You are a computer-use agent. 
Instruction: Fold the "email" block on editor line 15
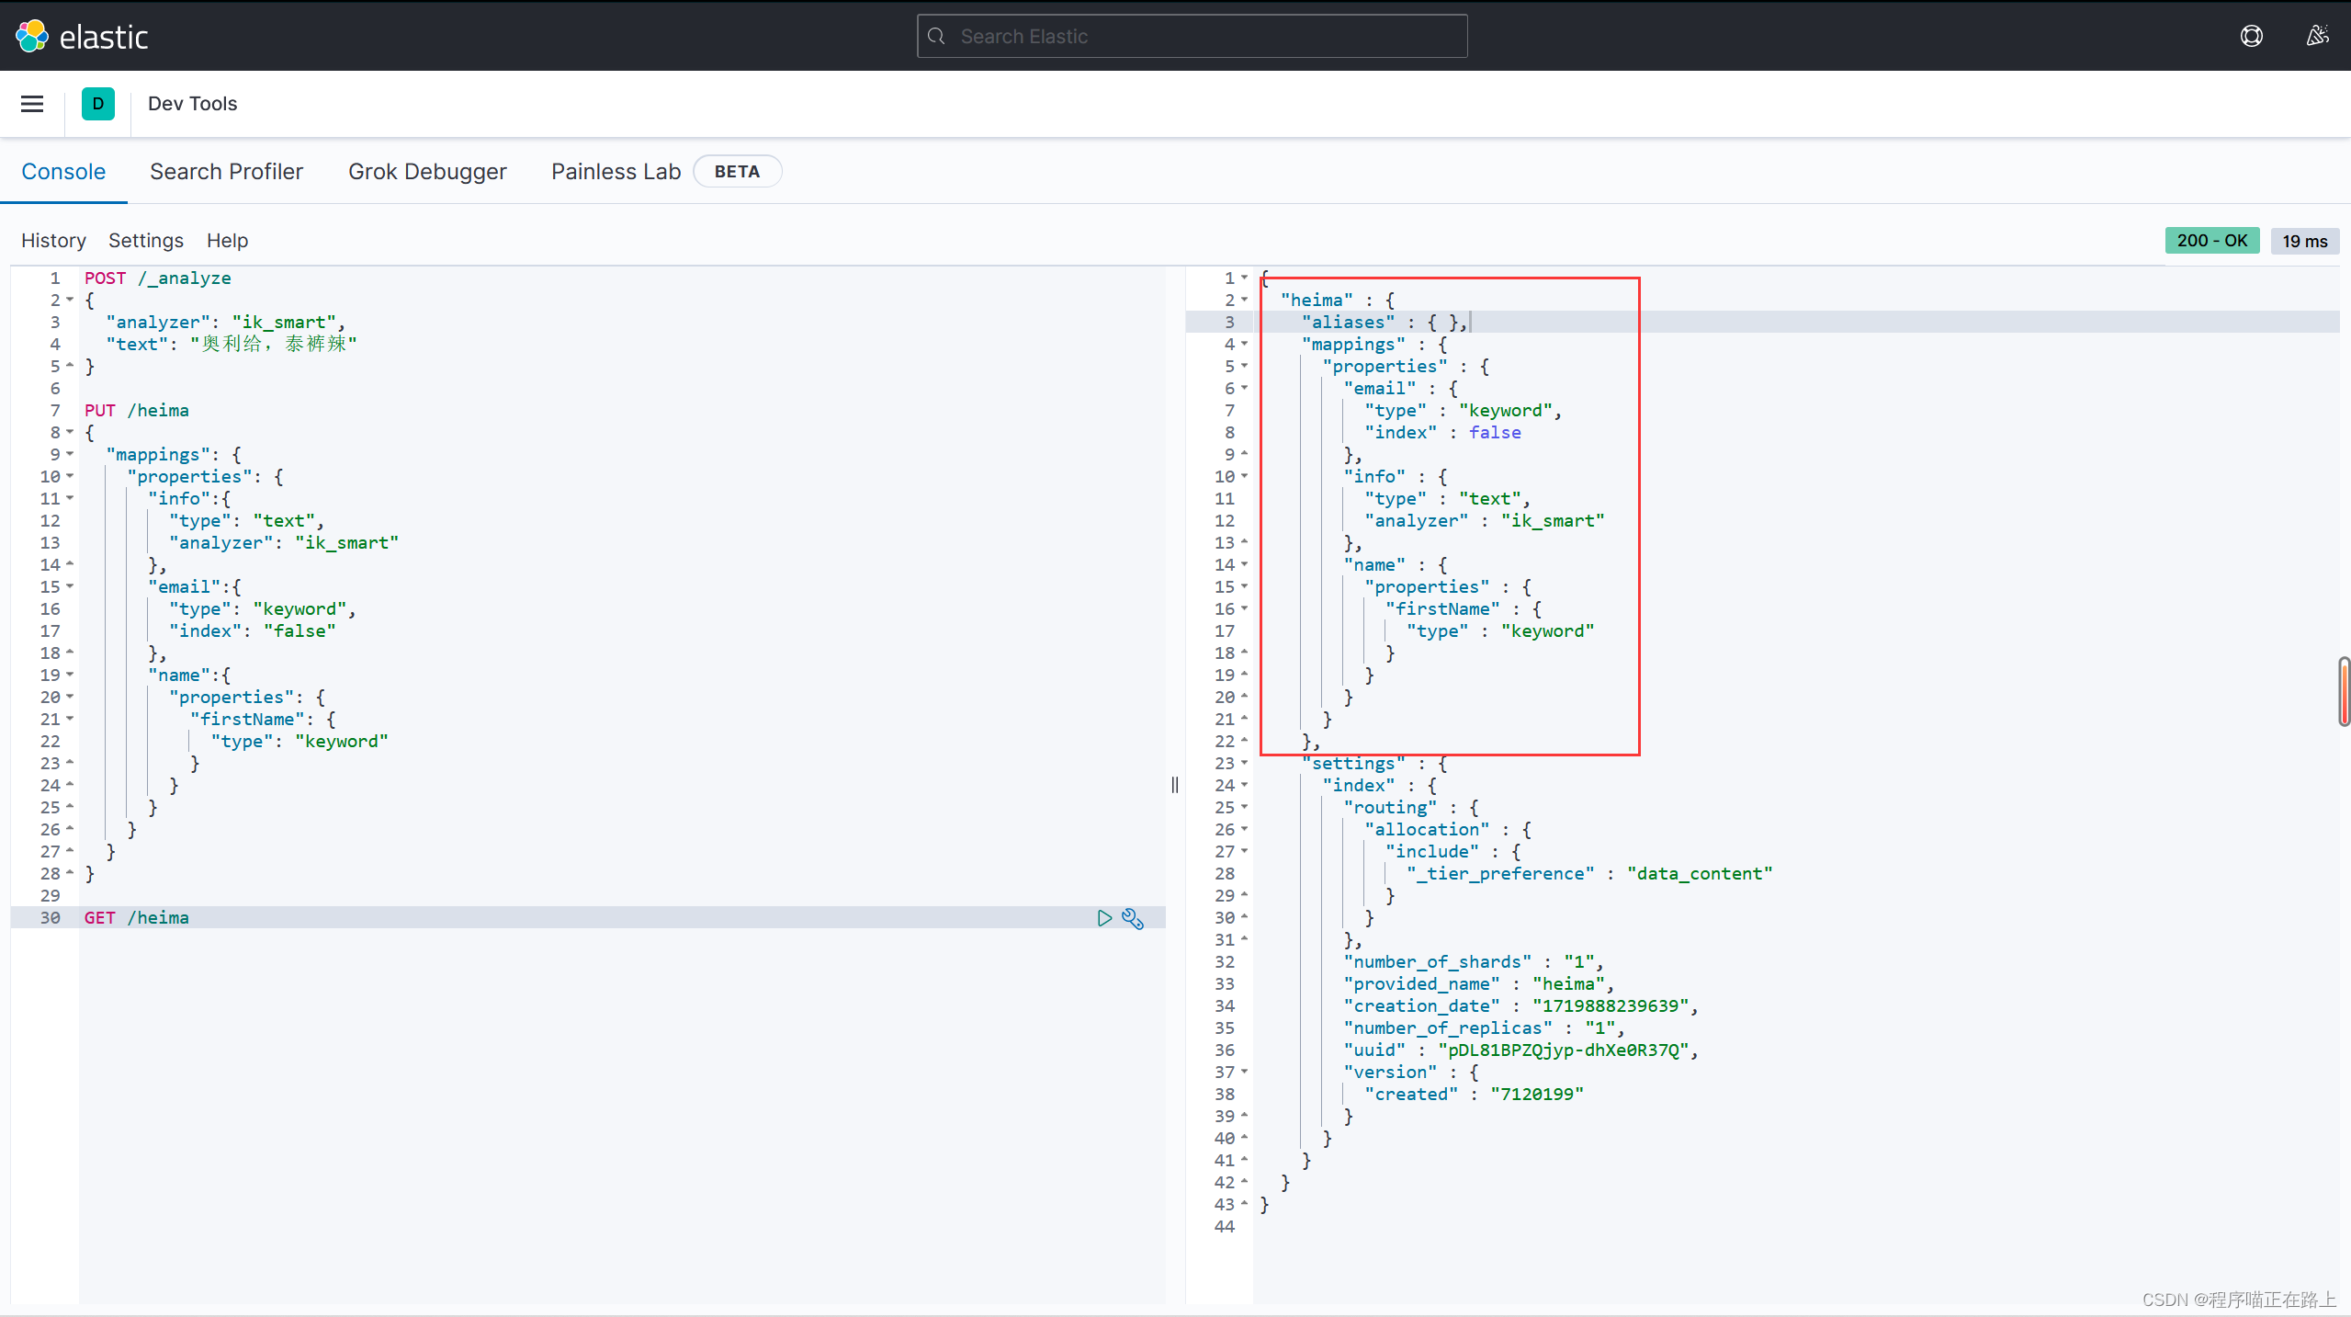(x=70, y=586)
